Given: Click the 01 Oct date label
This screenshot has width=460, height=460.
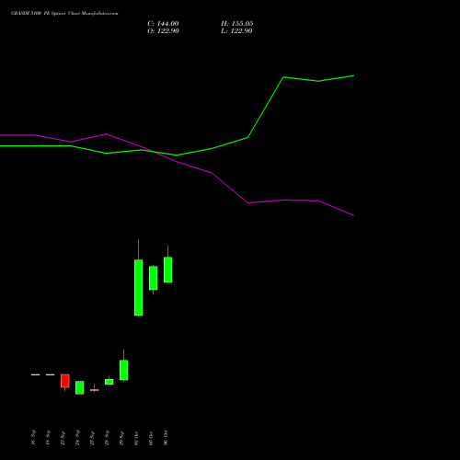Looking at the screenshot, I should tap(136, 438).
